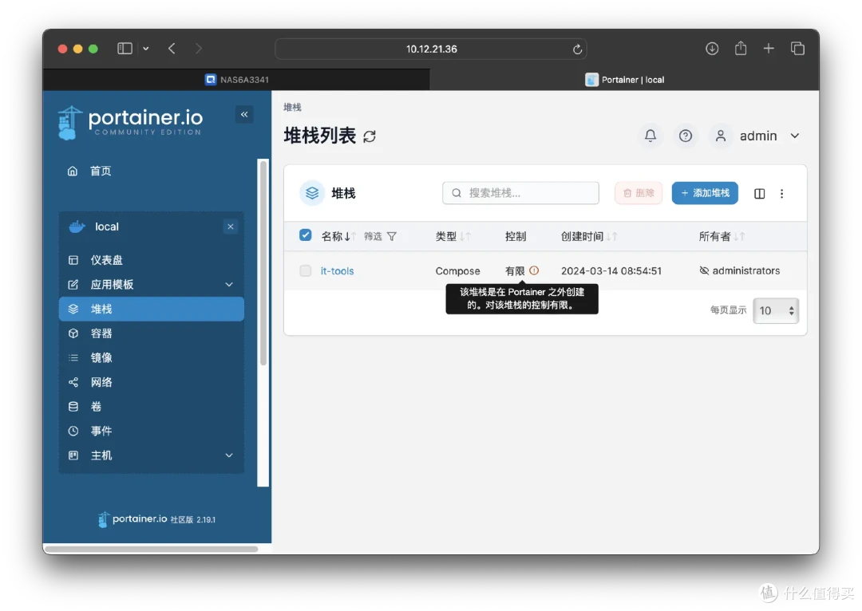Image resolution: width=862 pixels, height=611 pixels.
Task: Show Safari tab overview icon
Action: (797, 49)
